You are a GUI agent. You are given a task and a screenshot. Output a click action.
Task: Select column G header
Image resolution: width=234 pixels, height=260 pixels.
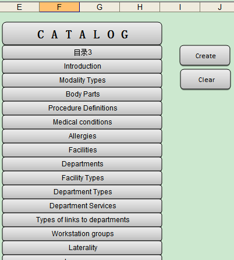pyautogui.click(x=100, y=7)
